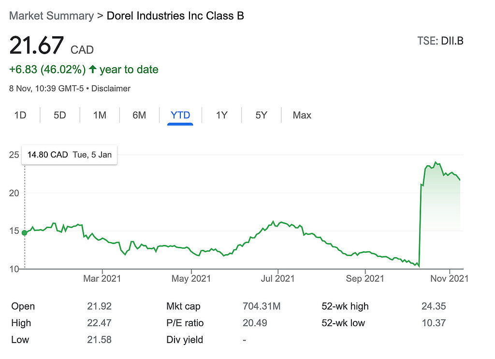This screenshot has width=495, height=359.
Task: Click the green upward arrow icon
Action: (x=92, y=70)
